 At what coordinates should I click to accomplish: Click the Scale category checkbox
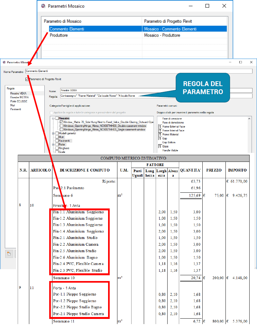57,152
